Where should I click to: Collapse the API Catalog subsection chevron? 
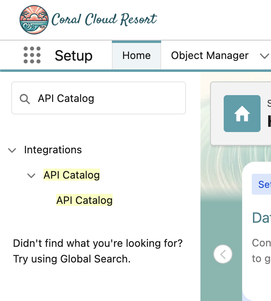pos(31,175)
